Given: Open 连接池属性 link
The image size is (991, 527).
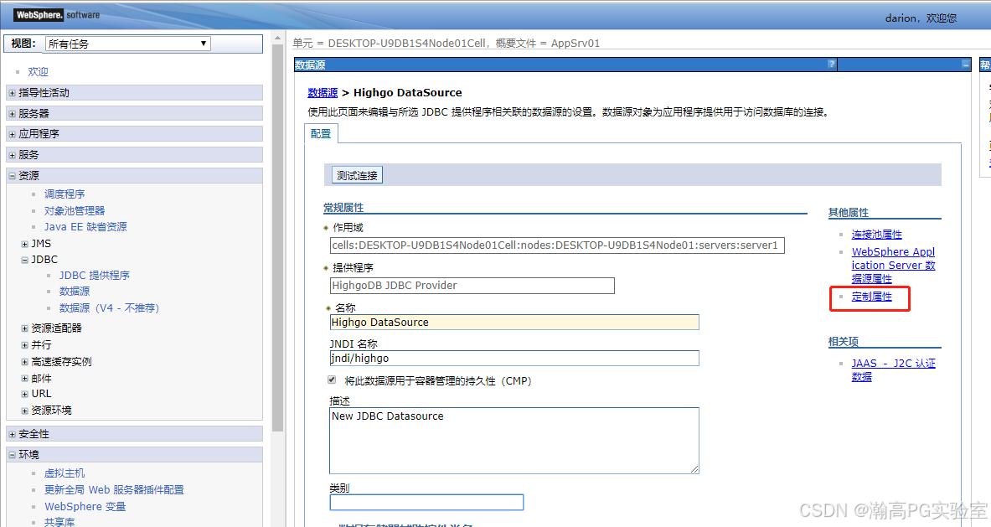Looking at the screenshot, I should (x=876, y=235).
